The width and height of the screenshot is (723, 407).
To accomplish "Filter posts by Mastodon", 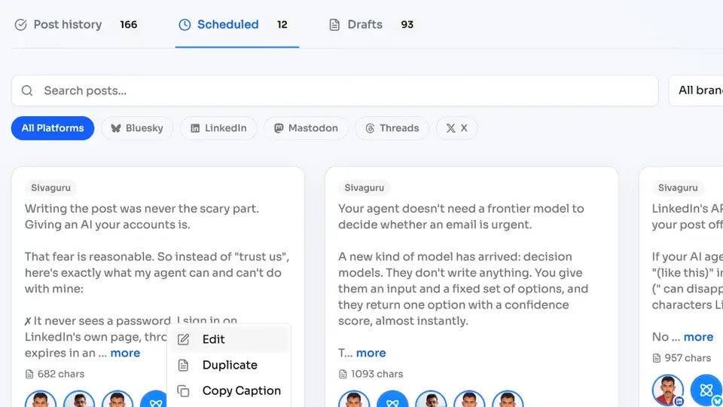I will coord(307,128).
